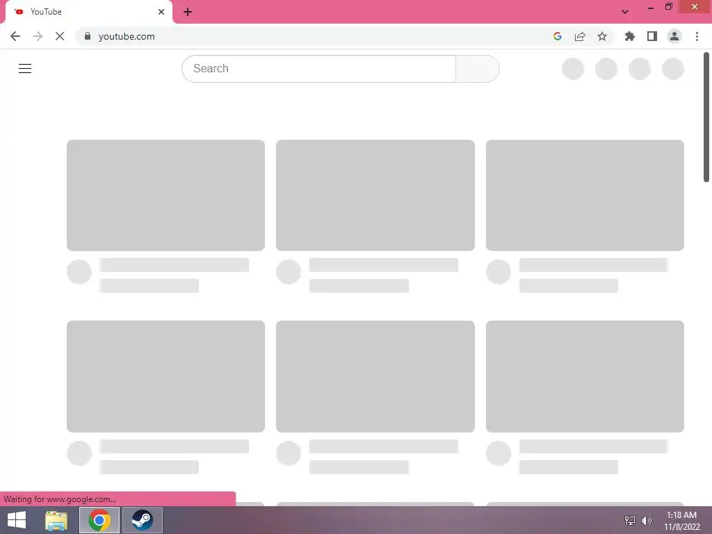This screenshot has height=534, width=712.
Task: Open Chrome's three-dot menu
Action: pos(697,36)
